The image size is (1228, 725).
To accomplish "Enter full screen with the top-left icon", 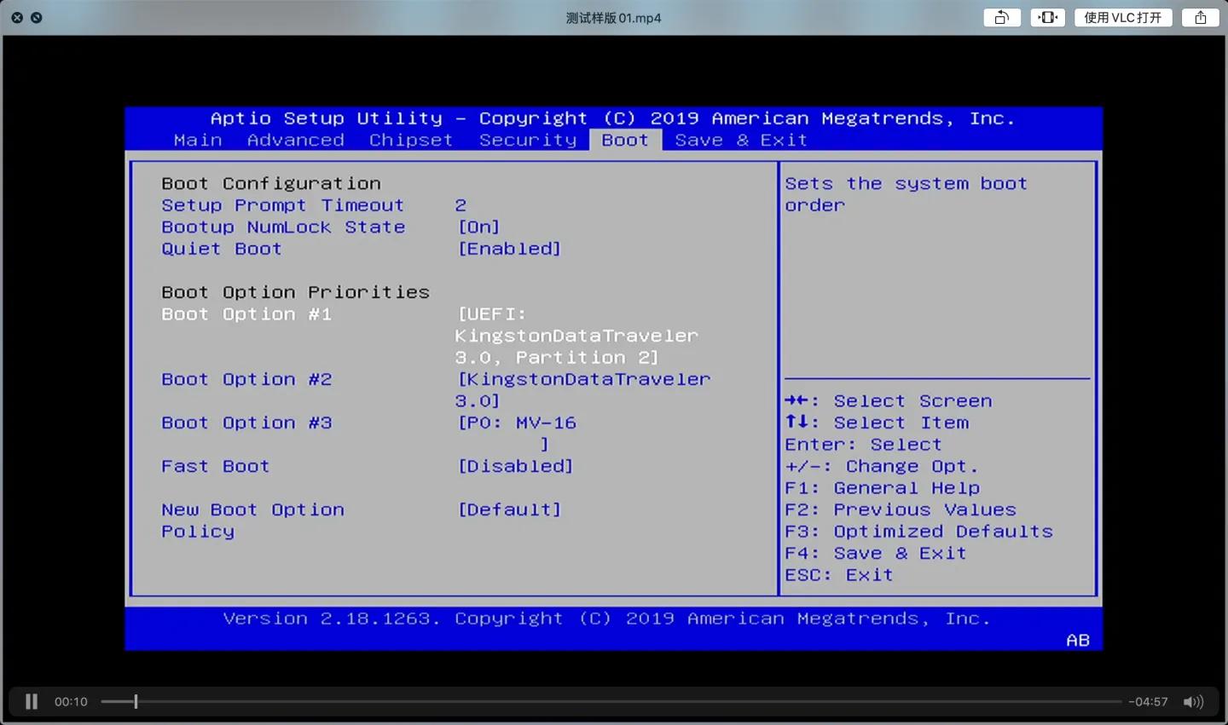I will 37,17.
